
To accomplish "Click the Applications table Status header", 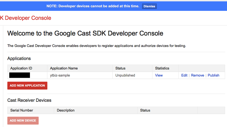I will pos(132,68).
